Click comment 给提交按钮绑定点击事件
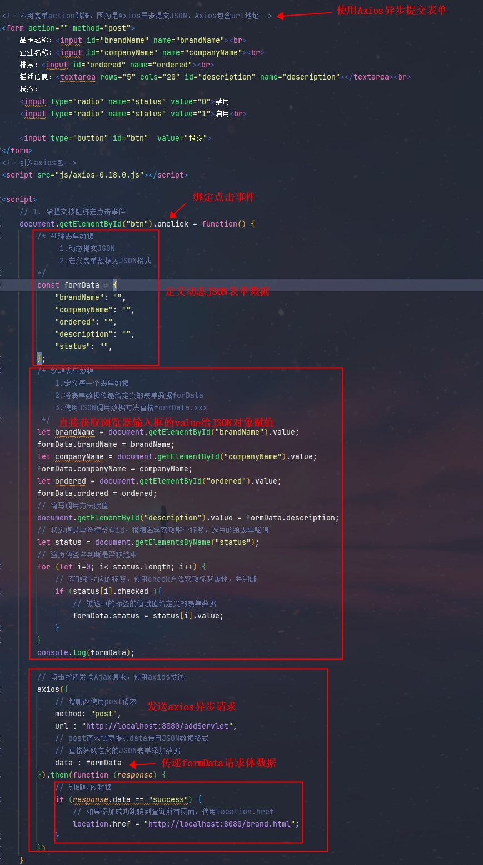The image size is (483, 865). pos(72,212)
